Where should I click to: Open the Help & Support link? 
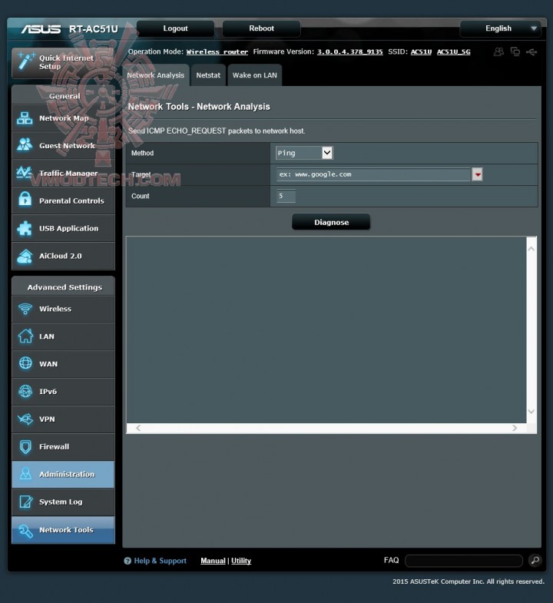160,561
